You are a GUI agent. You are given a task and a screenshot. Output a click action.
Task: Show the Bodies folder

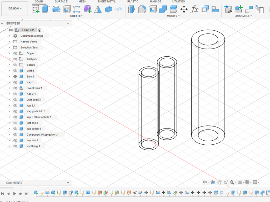tap(15, 65)
